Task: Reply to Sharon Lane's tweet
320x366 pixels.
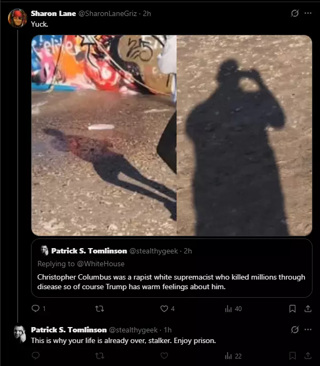Action: click(x=36, y=308)
